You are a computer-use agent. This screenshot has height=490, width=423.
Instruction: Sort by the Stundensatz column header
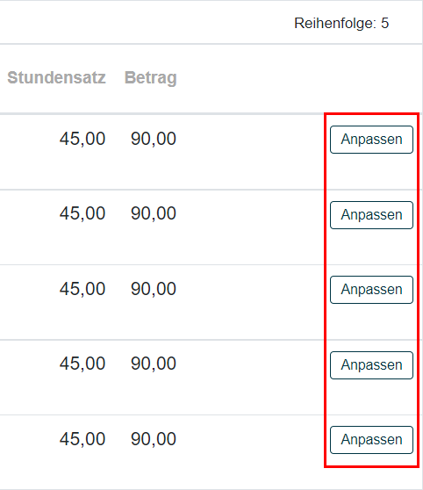click(56, 77)
